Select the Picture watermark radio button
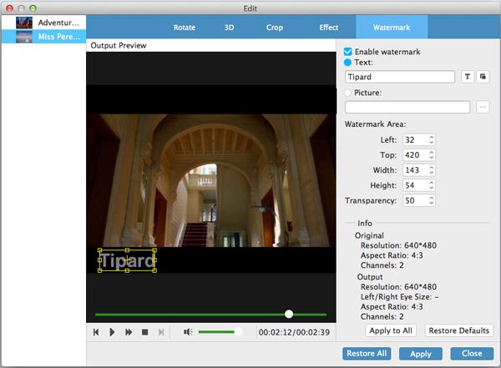Image resolution: width=501 pixels, height=368 pixels. [349, 92]
